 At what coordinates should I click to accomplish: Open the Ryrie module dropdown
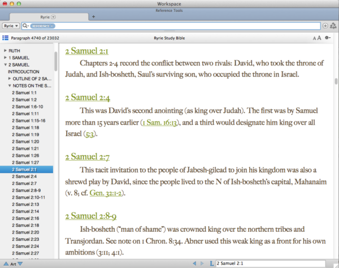coord(11,26)
